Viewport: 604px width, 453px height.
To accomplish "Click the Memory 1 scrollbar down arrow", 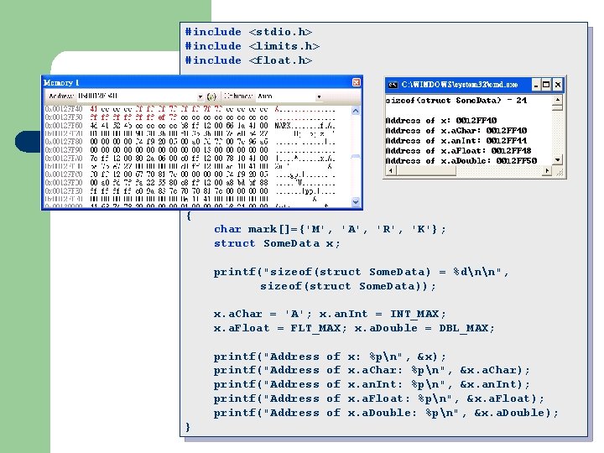I will click(x=356, y=201).
